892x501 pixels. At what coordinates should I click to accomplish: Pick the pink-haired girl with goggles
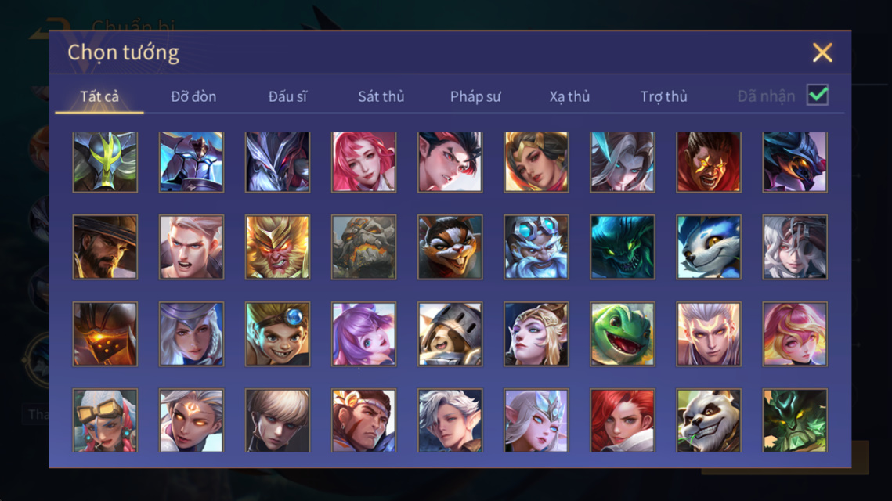coord(105,420)
